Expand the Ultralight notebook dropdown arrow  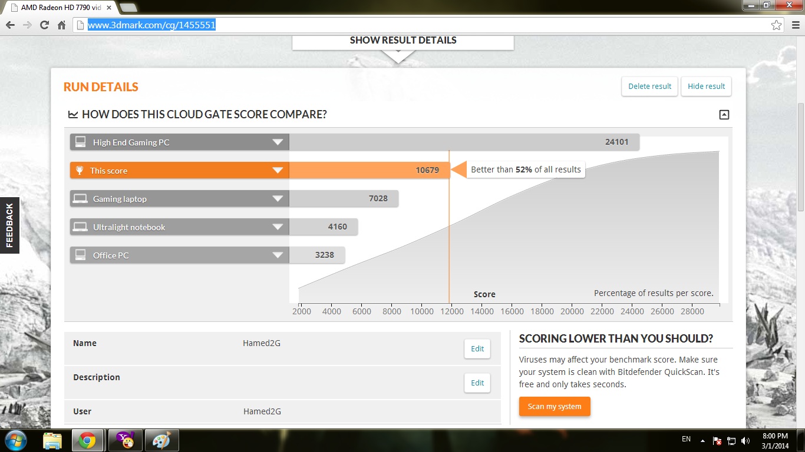(278, 227)
